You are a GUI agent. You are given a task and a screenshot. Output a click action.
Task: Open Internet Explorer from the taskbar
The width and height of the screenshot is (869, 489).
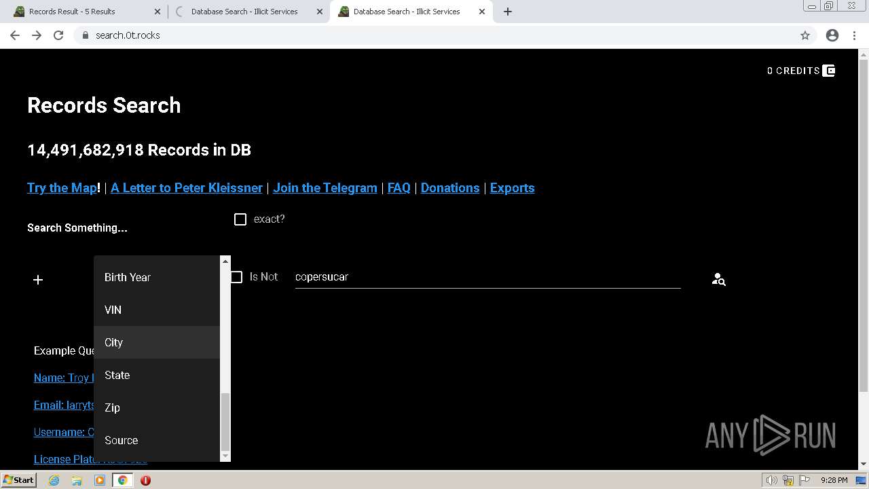coord(54,480)
